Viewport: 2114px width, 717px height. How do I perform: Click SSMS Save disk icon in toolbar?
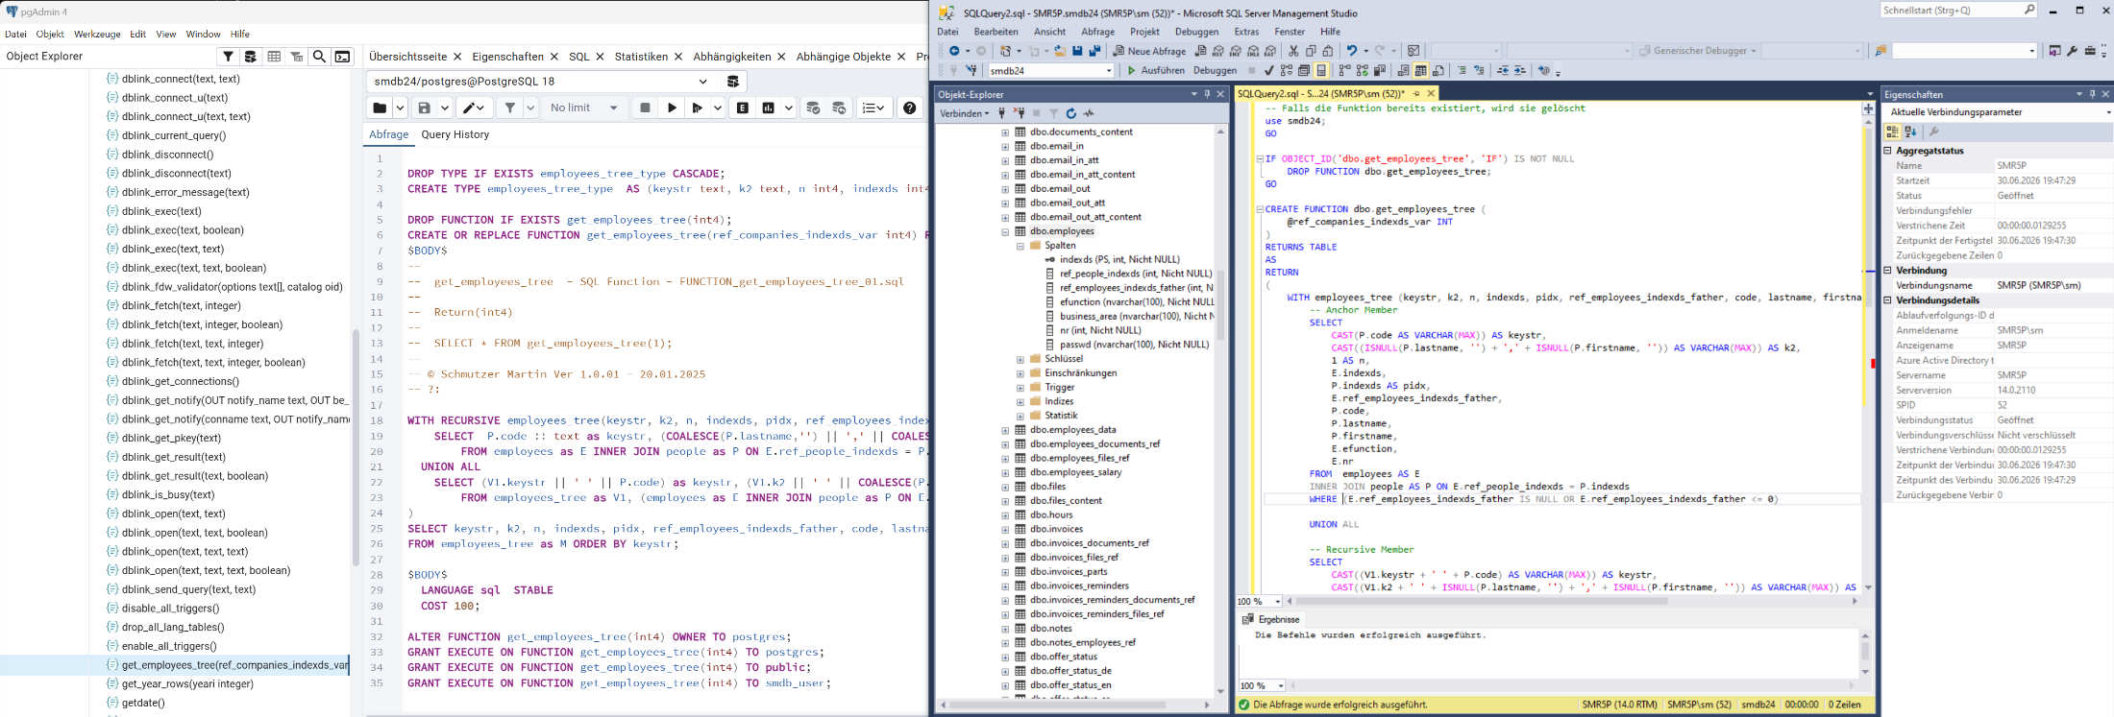(x=1077, y=51)
